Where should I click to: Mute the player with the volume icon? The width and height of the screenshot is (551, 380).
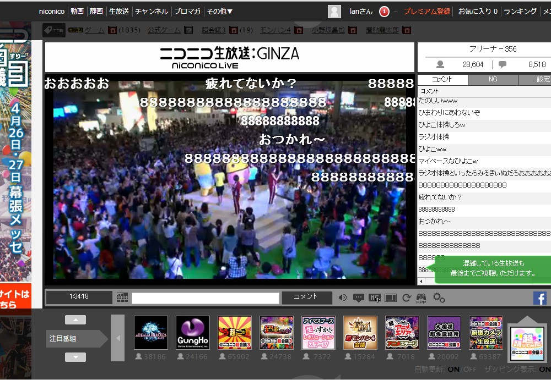click(x=343, y=298)
